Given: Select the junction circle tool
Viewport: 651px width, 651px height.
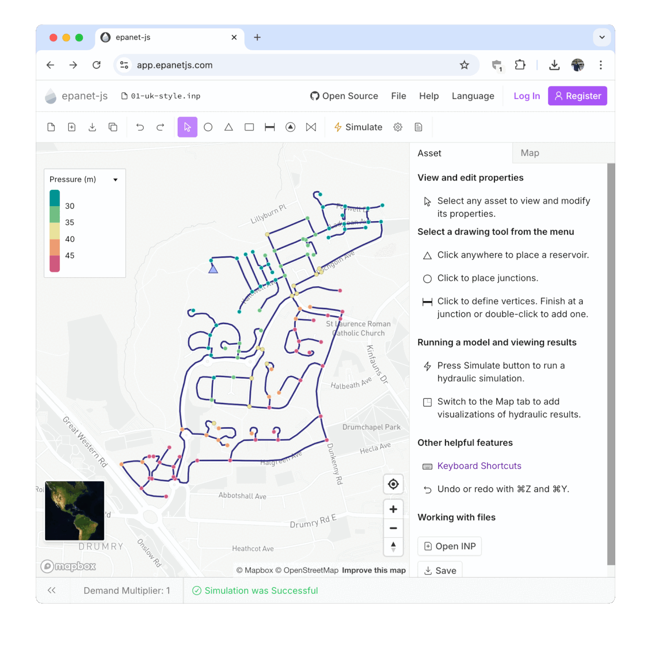Looking at the screenshot, I should click(x=208, y=127).
